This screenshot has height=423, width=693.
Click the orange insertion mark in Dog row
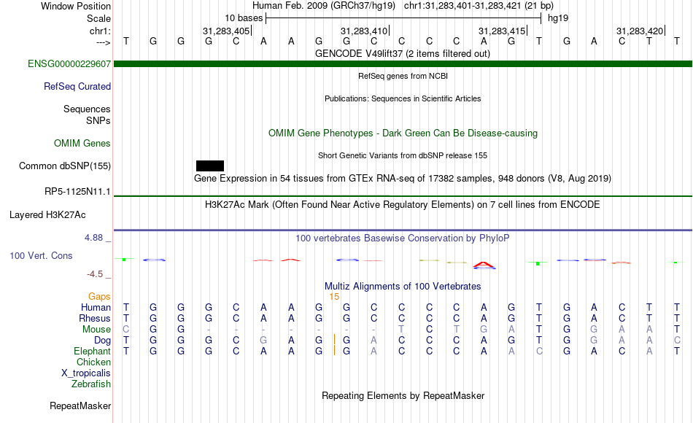point(334,340)
